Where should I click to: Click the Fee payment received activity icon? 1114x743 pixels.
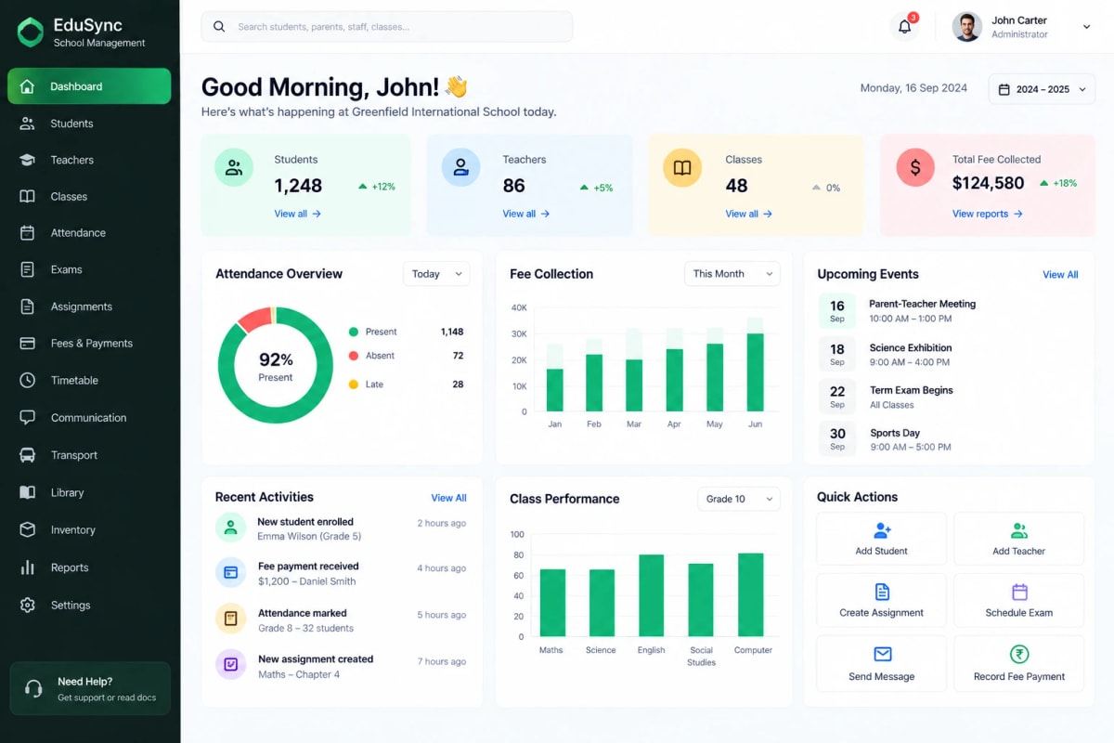coord(230,572)
